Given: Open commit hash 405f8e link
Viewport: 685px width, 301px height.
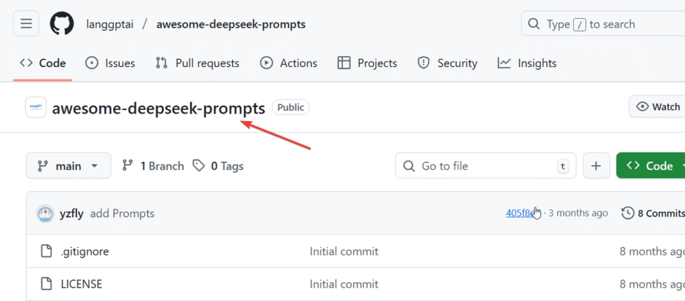Looking at the screenshot, I should click(x=520, y=213).
